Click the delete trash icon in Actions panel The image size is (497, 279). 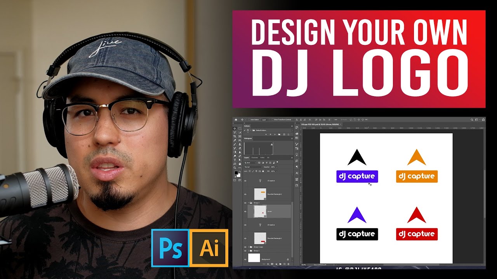coord(288,134)
